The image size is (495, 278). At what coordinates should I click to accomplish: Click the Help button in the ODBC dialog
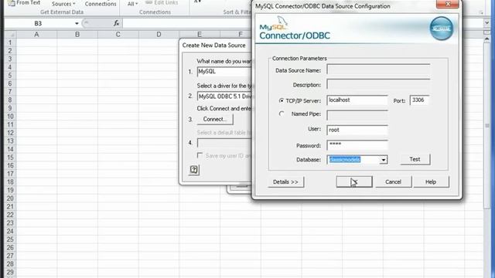click(x=431, y=182)
